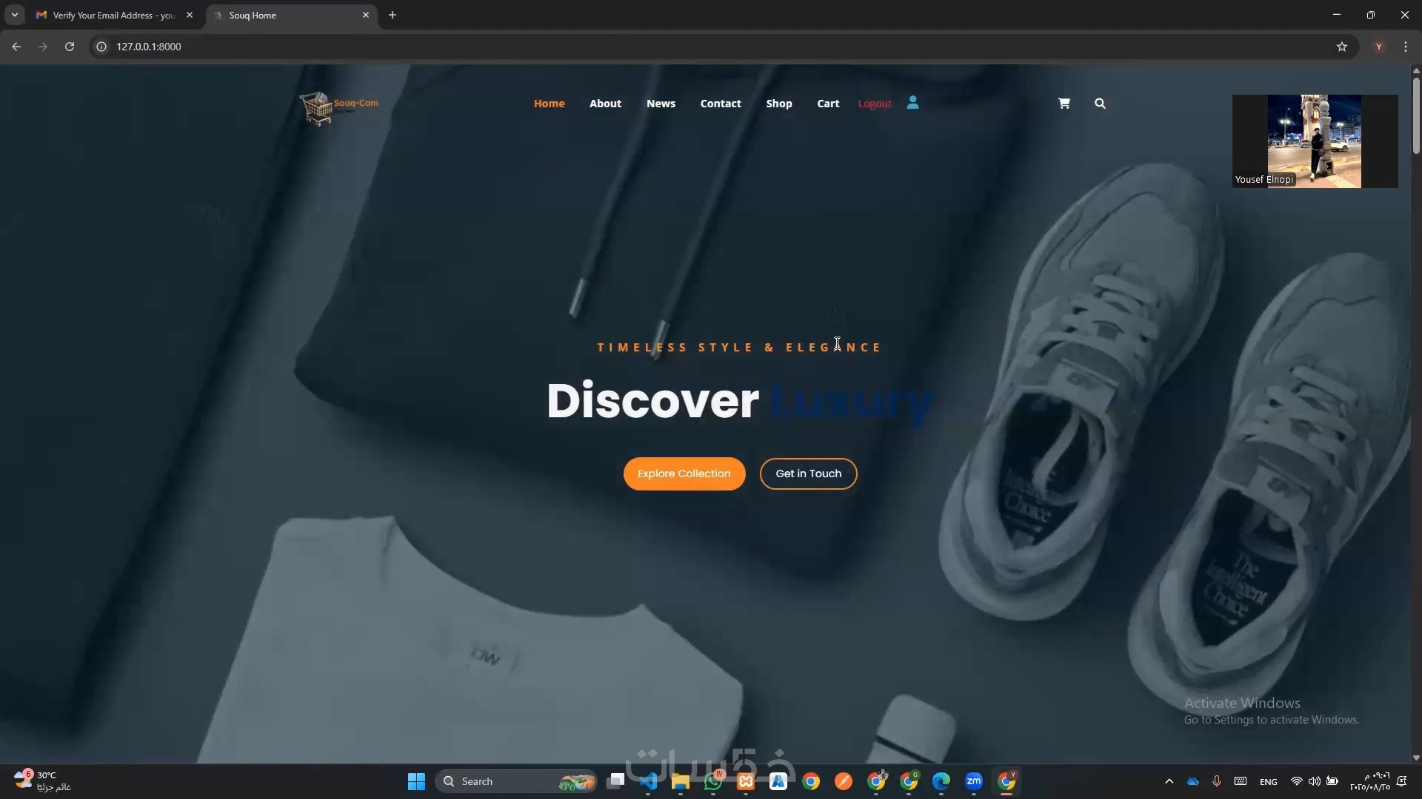Click the page vertical scrollbar thumb
1422x799 pixels.
pyautogui.click(x=1416, y=115)
